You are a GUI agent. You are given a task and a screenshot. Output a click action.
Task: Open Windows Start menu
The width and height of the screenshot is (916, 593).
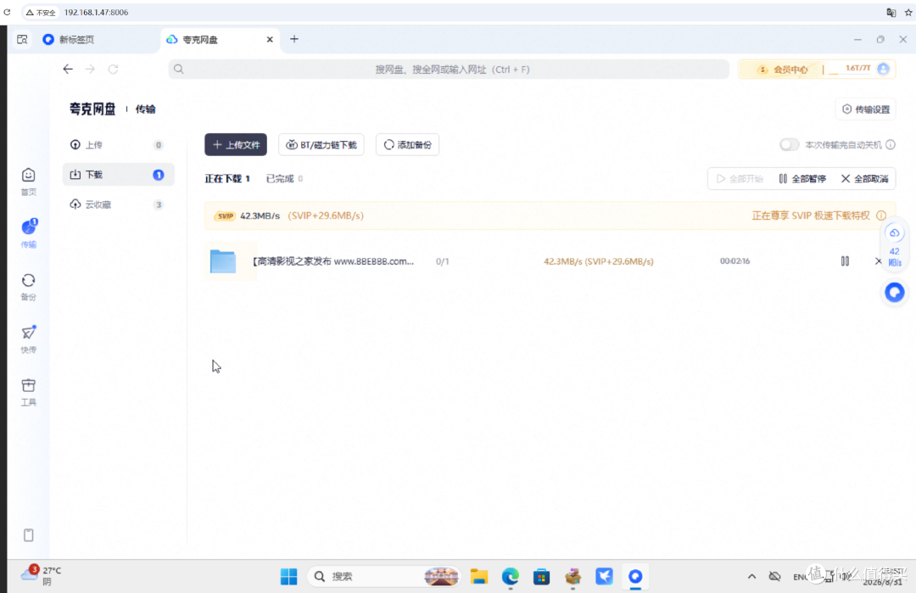[x=288, y=577]
